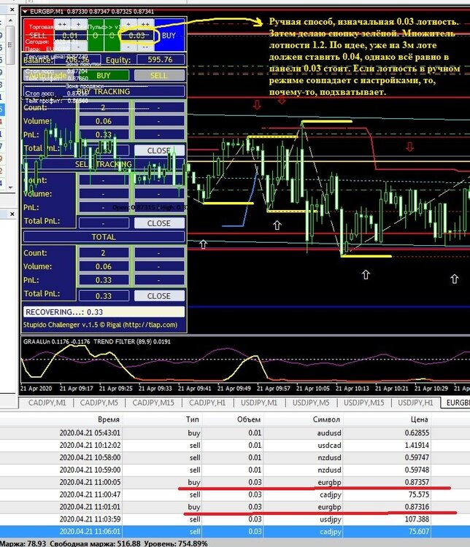Click the TOTAL section header

coord(104,237)
